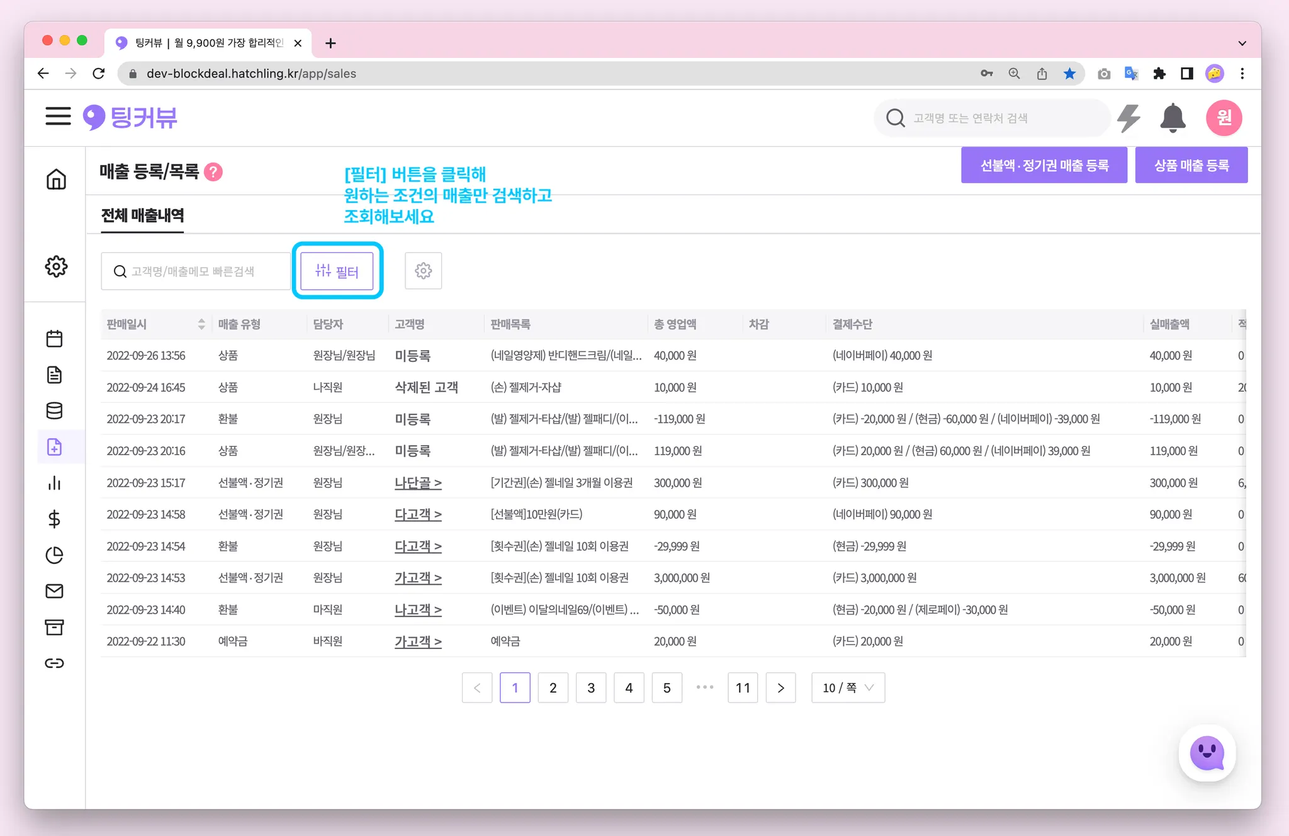Click the 필터 filter button
1289x836 pixels.
click(337, 271)
